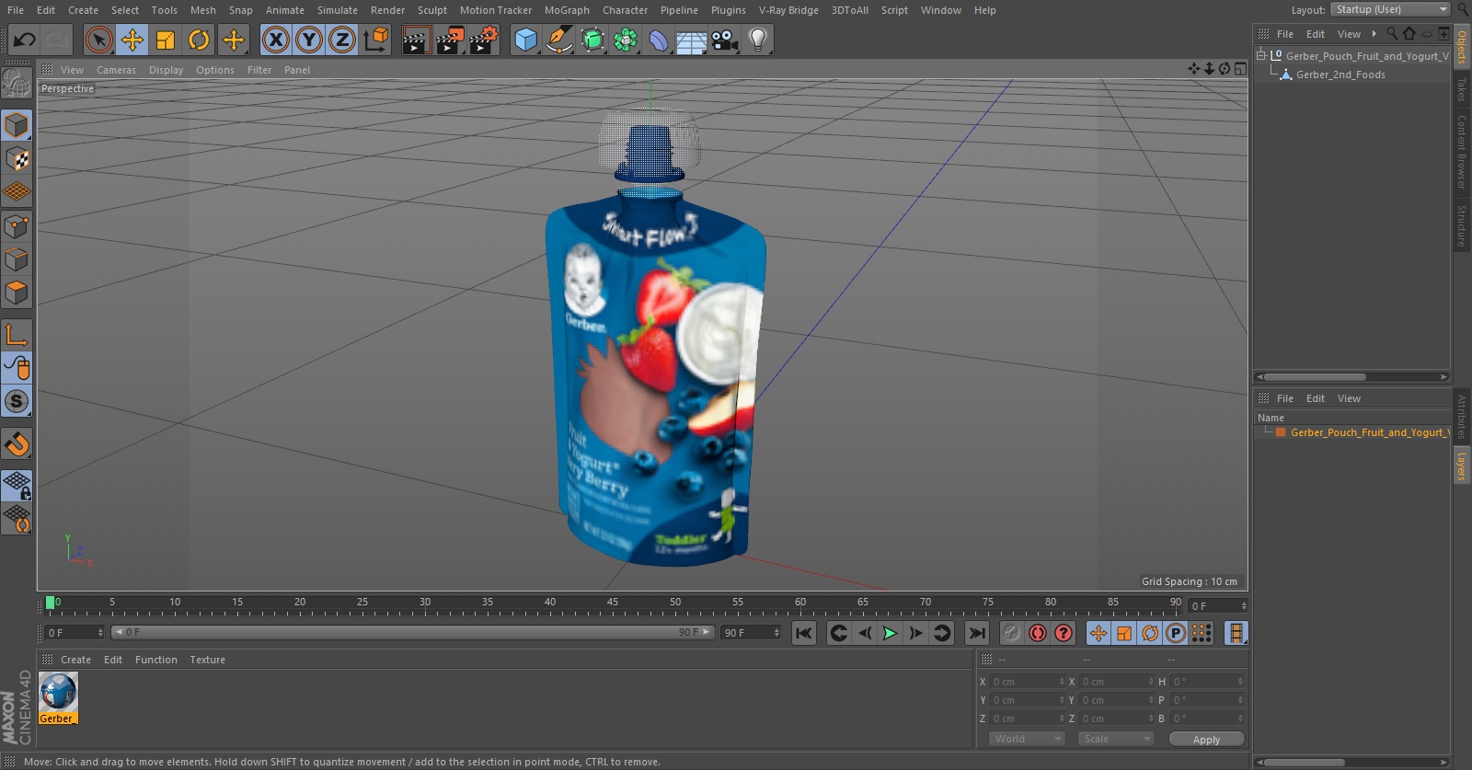Enable Polygons mode
Image resolution: width=1472 pixels, height=770 pixels.
pyautogui.click(x=17, y=293)
